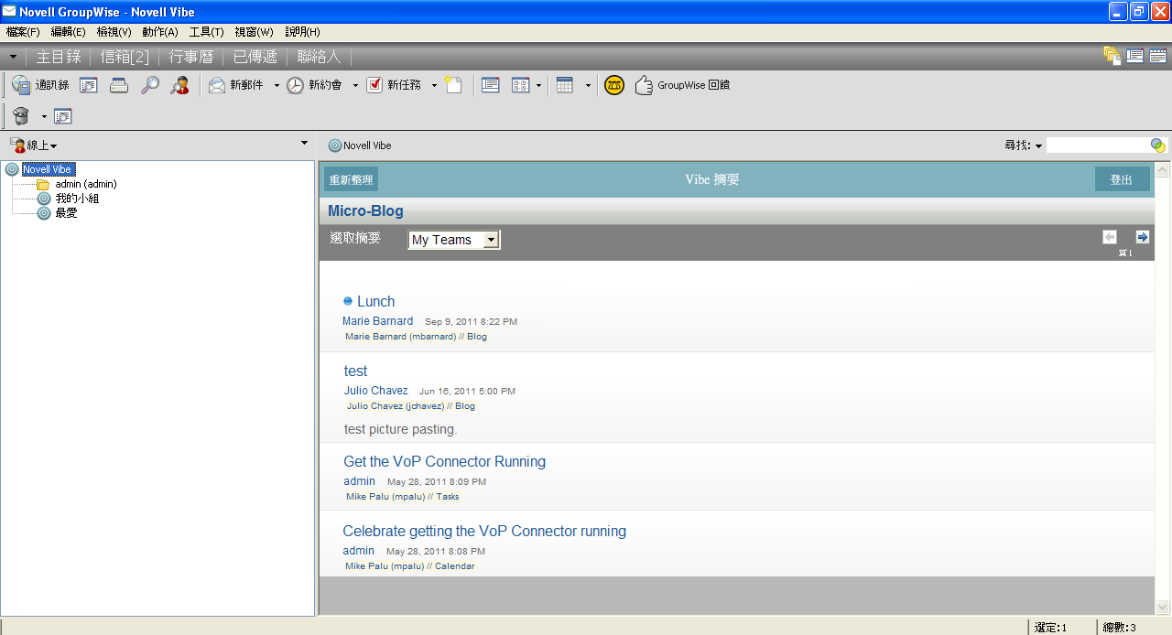Open the trash can dropdown arrow
1172x635 pixels.
[43, 116]
